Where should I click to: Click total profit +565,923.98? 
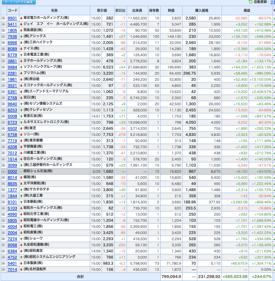coord(235,276)
